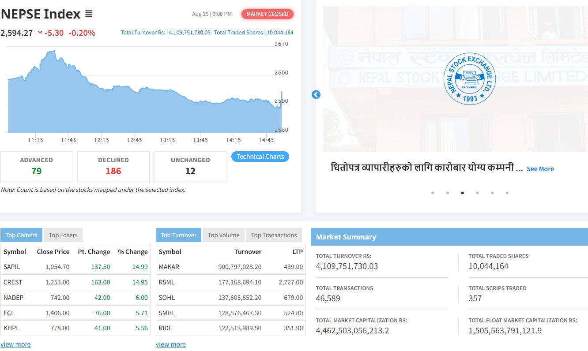Select the fourth carousel dot
Image resolution: width=588 pixels, height=351 pixels.
pyautogui.click(x=477, y=193)
